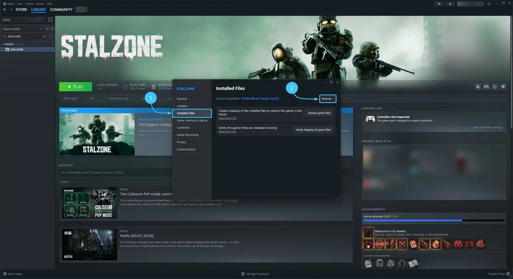
Task: Open the Steam menu
Action: [x=10, y=4]
